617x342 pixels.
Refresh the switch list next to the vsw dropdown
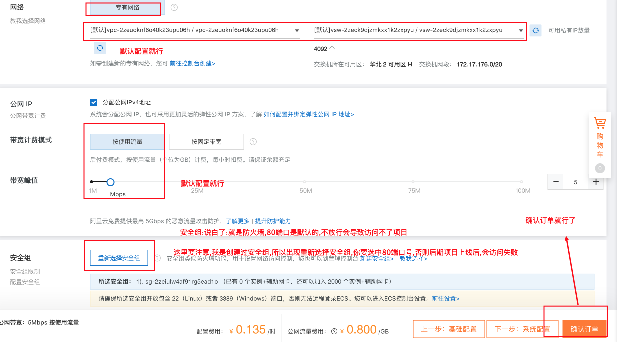pyautogui.click(x=535, y=30)
